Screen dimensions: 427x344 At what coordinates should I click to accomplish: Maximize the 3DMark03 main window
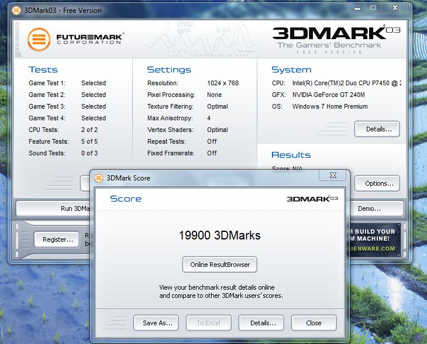pos(373,8)
